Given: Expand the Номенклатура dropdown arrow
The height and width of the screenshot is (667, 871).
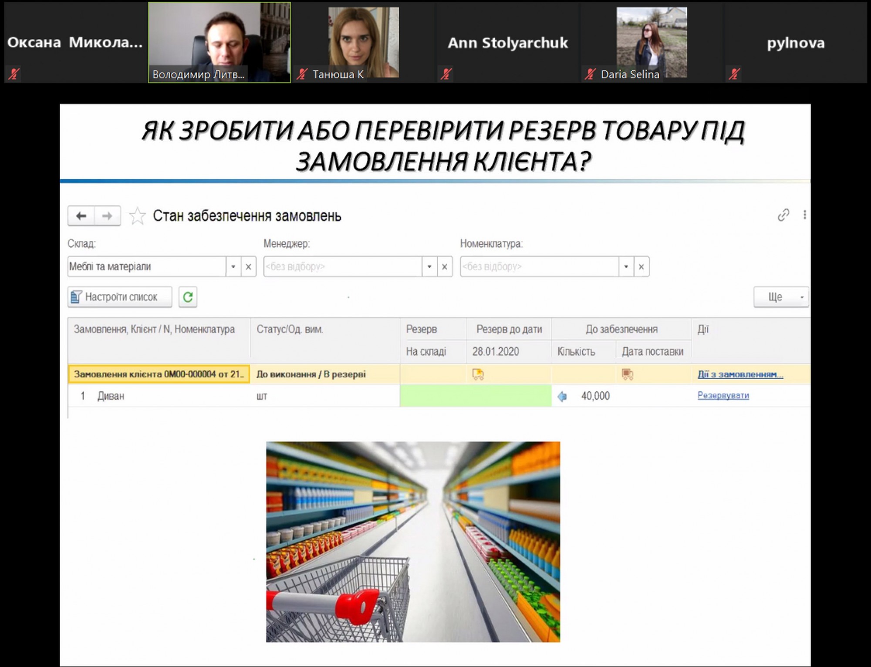Looking at the screenshot, I should pyautogui.click(x=626, y=266).
